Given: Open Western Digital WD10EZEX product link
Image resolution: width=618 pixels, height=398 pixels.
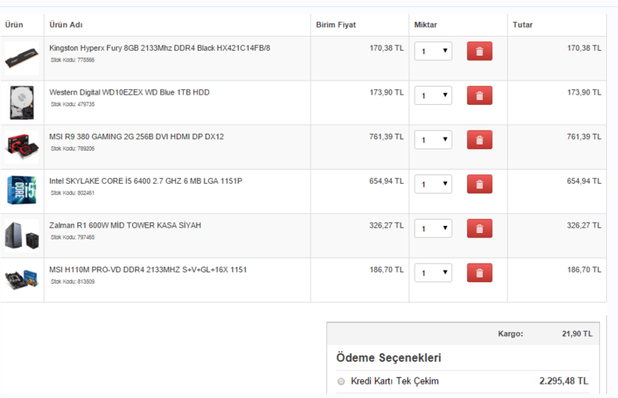Looking at the screenshot, I should click(x=129, y=92).
